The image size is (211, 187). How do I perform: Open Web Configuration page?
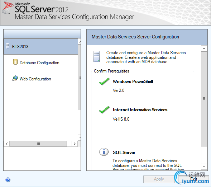pyautogui.click(x=35, y=79)
